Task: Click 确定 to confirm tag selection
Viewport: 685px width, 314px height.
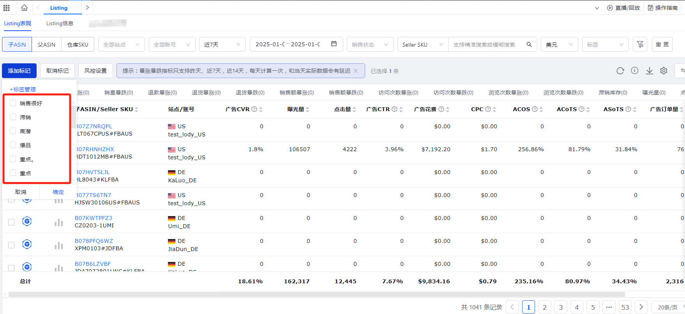Action: (58, 192)
